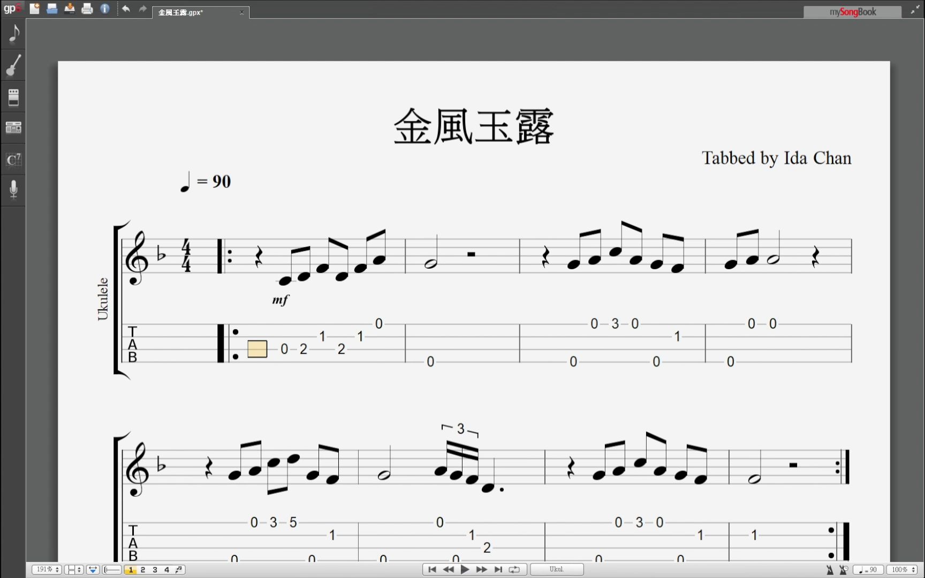
Task: Print the score using the printer icon
Action: [87, 9]
